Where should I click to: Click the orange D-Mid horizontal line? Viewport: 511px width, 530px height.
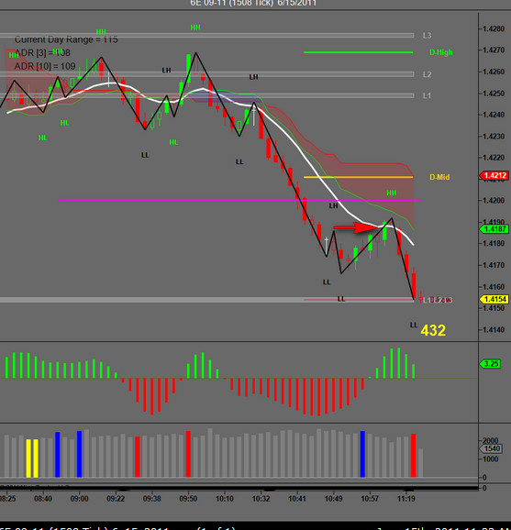(359, 177)
